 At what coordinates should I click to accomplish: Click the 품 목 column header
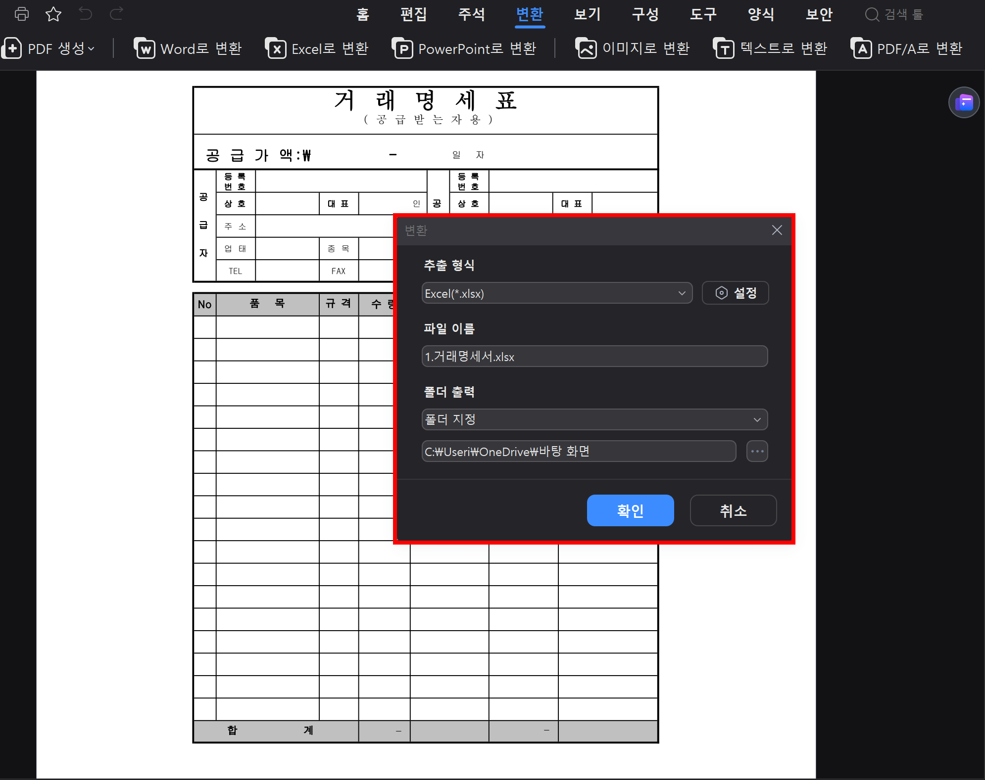tap(267, 304)
